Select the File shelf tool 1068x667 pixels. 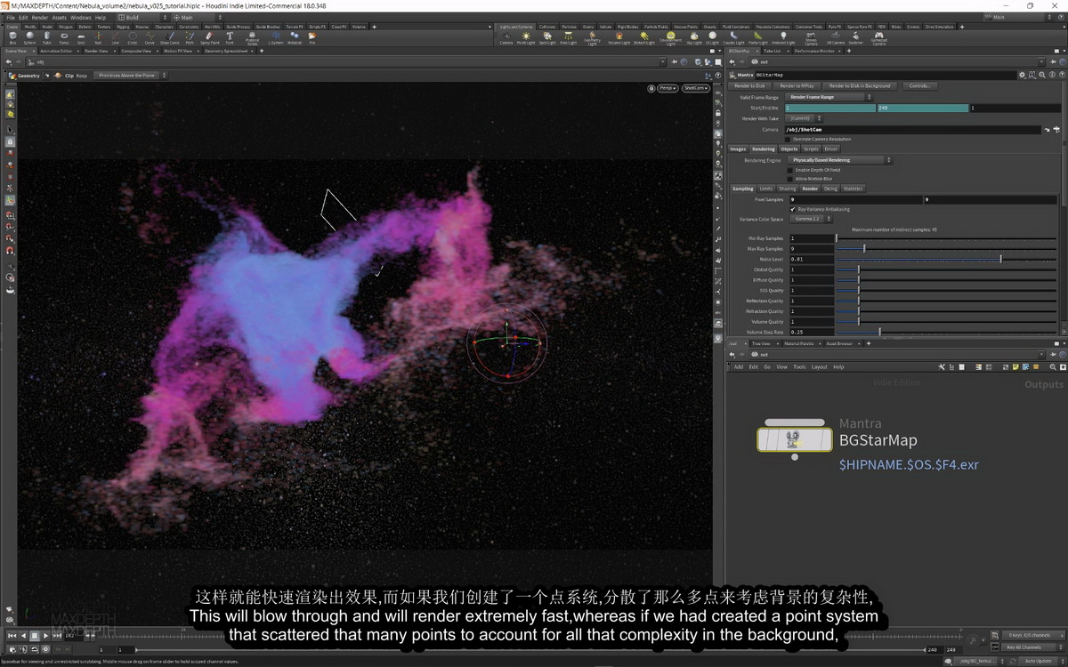click(x=312, y=37)
